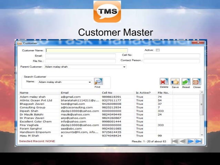
Task: Click cell number 9327011177
Action: [111, 100]
